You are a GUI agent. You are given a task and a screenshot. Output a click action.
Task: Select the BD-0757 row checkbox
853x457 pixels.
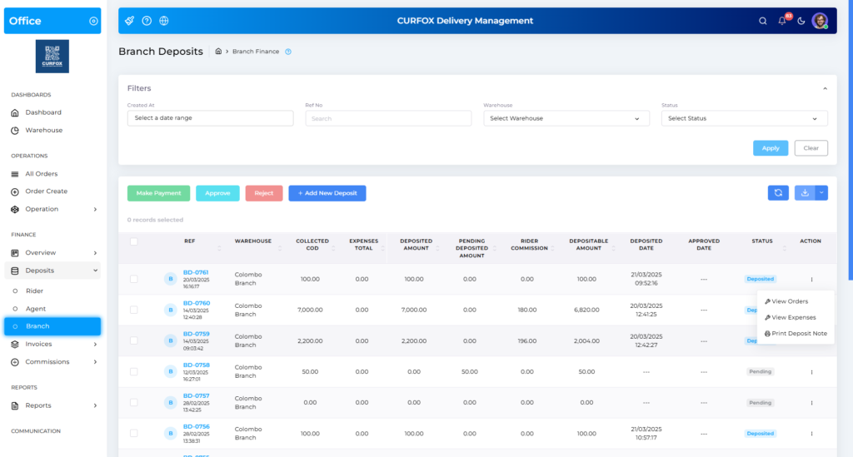134,403
